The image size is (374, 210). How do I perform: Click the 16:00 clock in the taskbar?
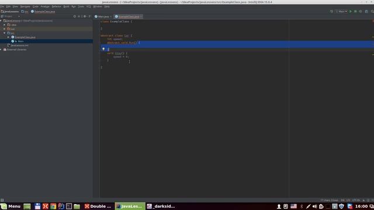(x=361, y=206)
